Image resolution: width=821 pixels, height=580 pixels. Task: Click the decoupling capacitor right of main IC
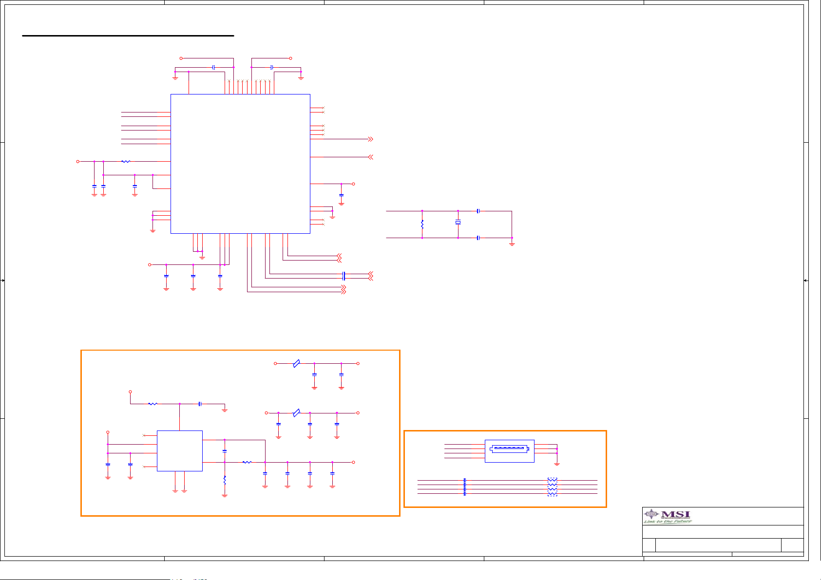[341, 195]
